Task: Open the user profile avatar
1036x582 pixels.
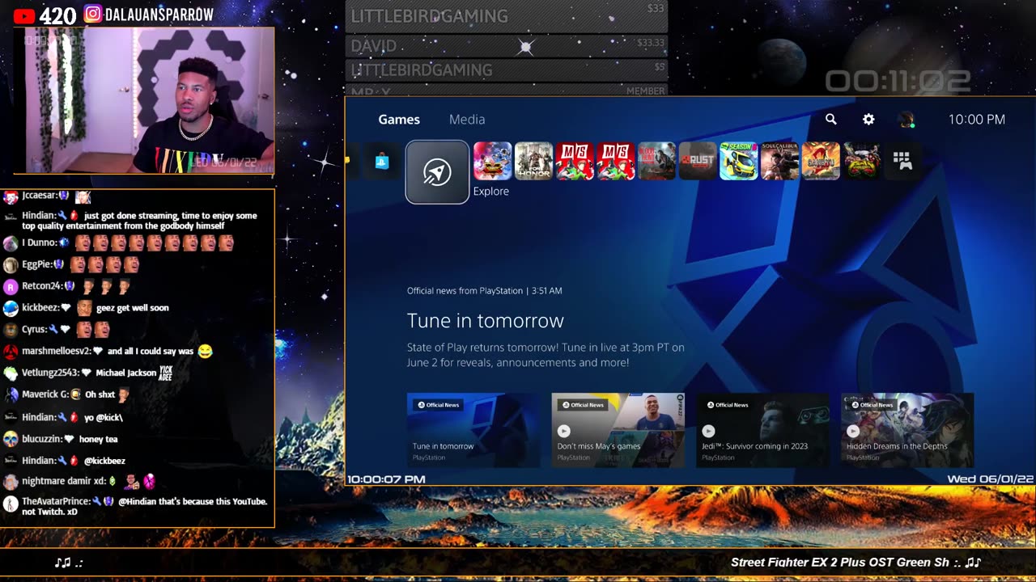Action: click(906, 120)
